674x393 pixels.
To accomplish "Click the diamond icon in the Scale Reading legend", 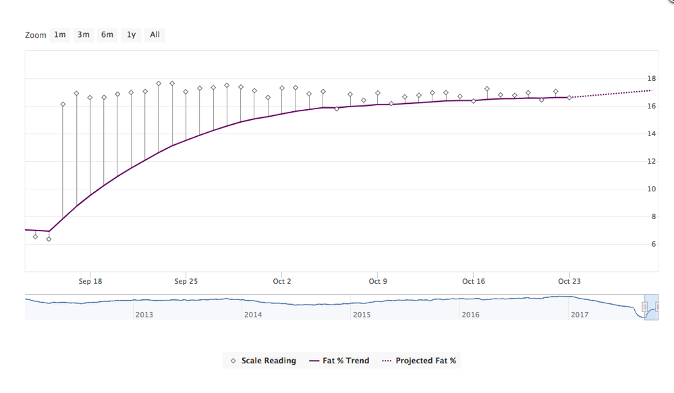I will [x=233, y=361].
